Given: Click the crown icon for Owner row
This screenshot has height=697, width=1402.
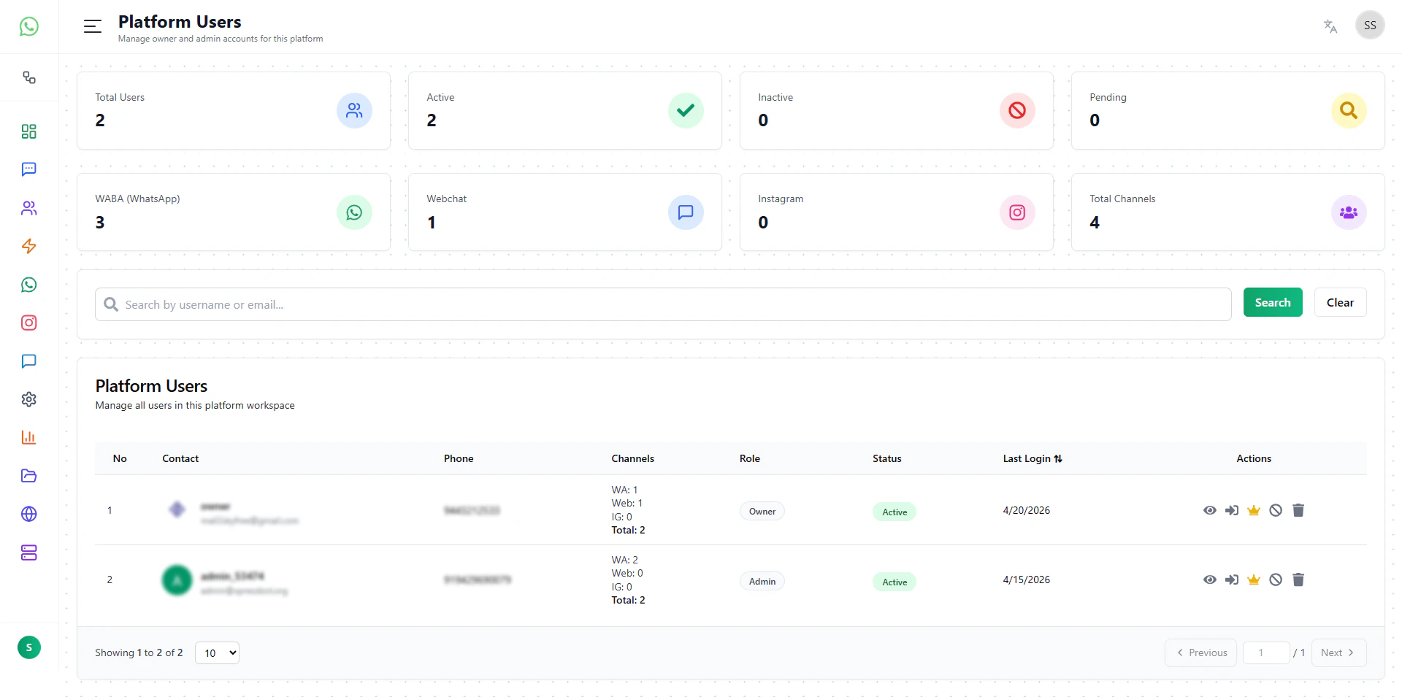Looking at the screenshot, I should point(1254,510).
